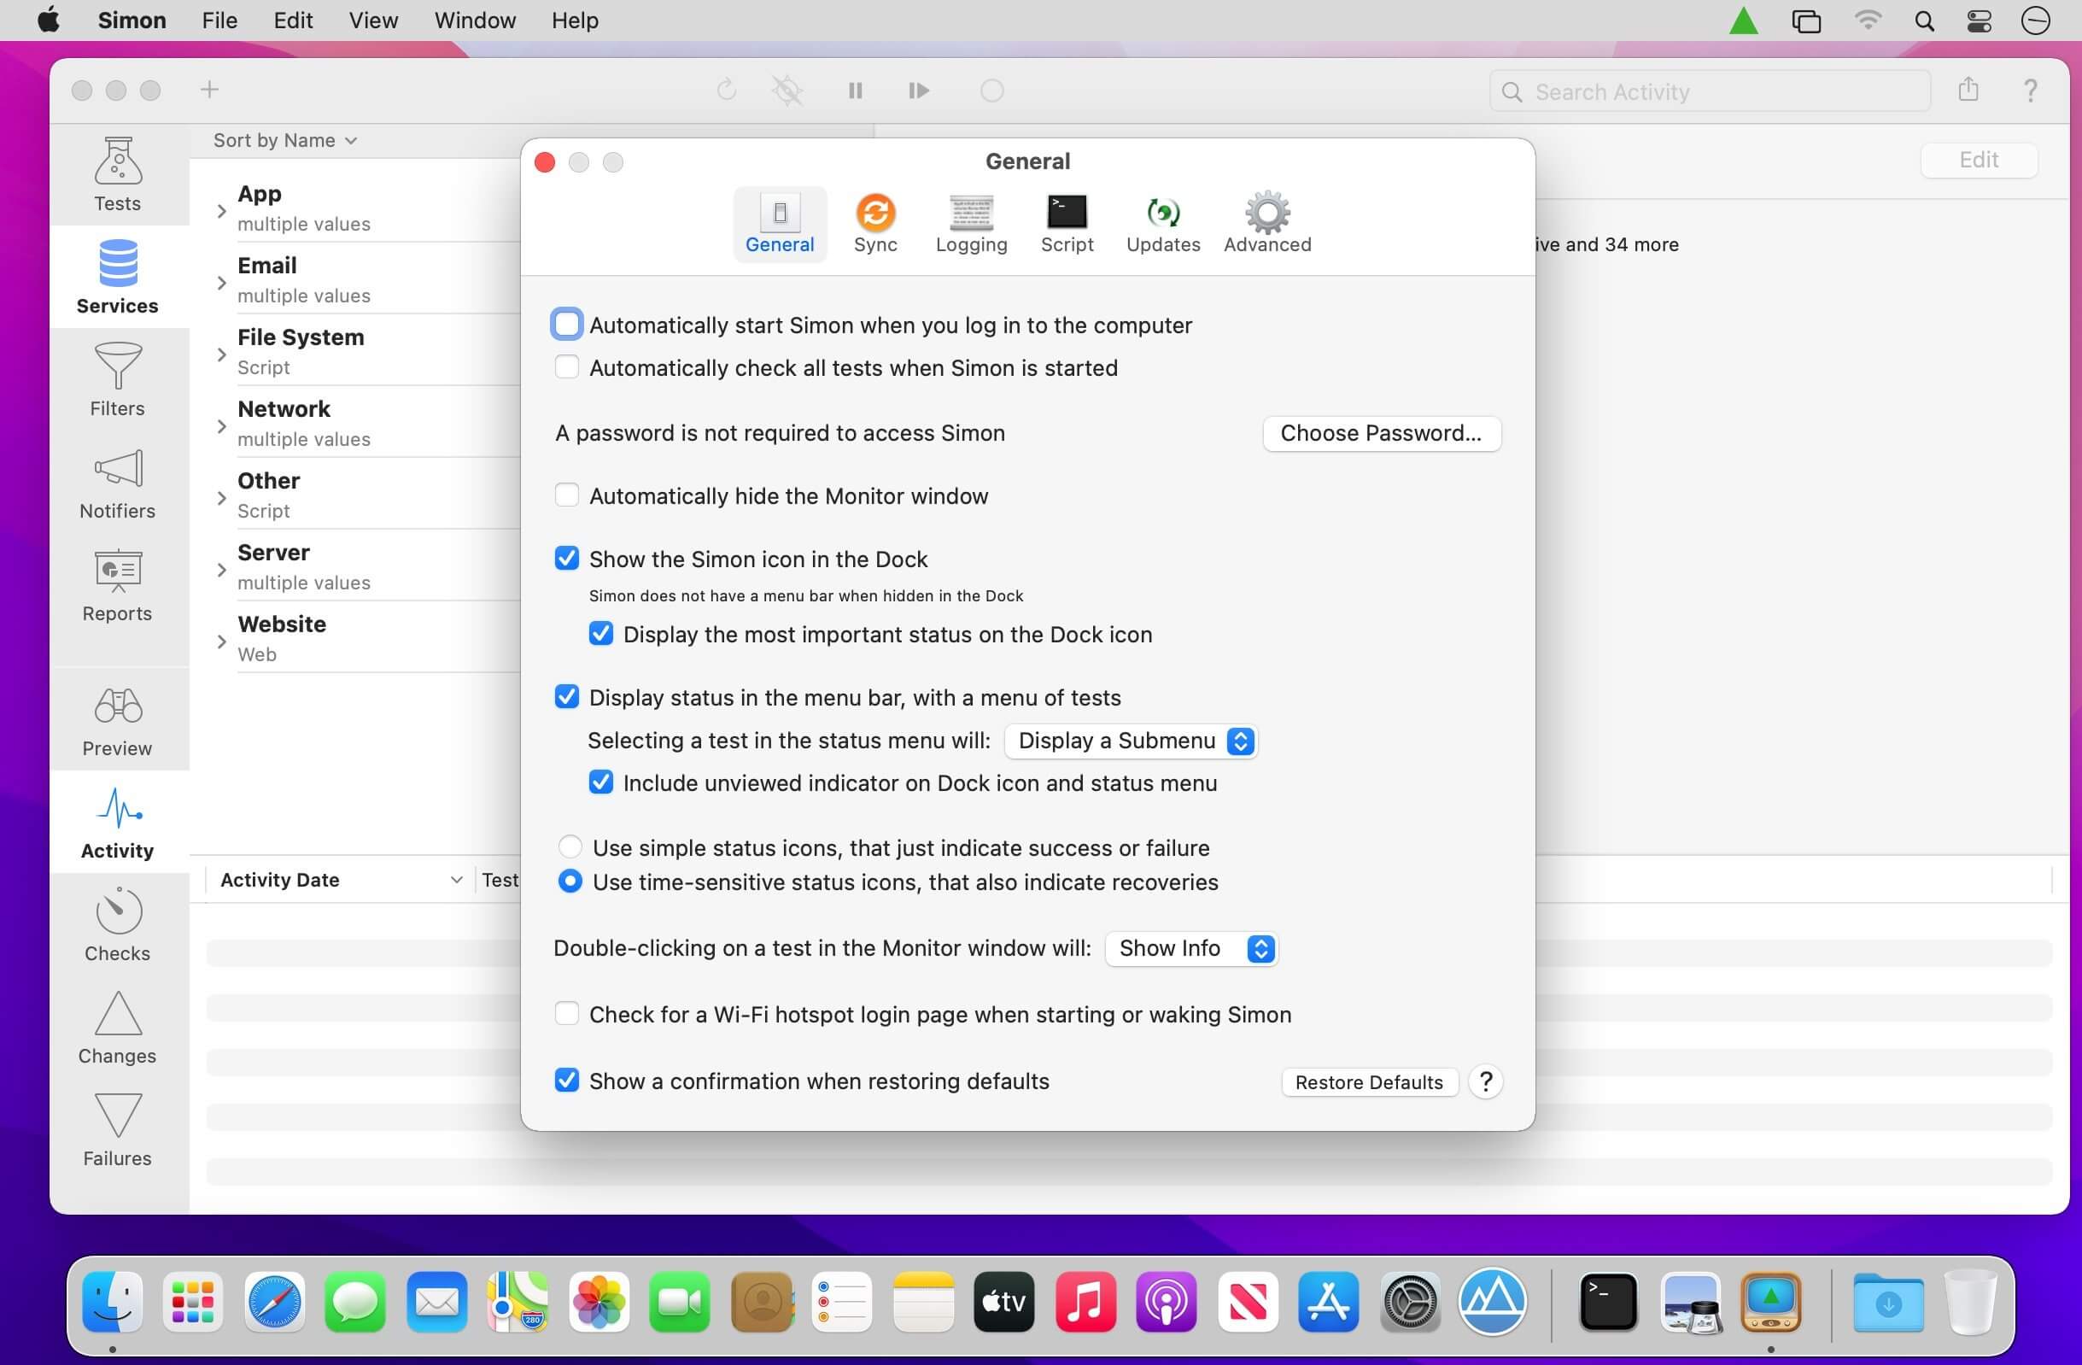This screenshot has height=1365, width=2082.
Task: Open the Checks view
Action: pos(117,924)
